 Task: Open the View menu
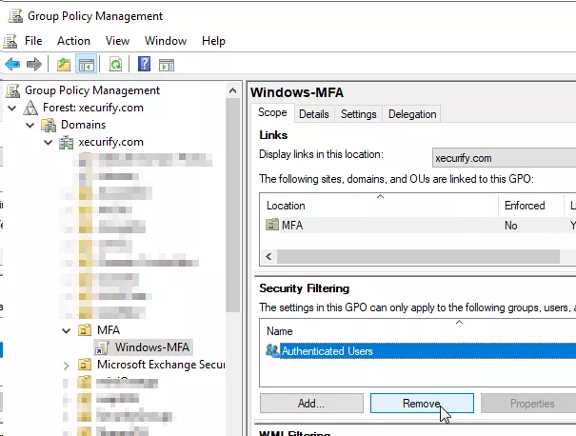click(117, 41)
